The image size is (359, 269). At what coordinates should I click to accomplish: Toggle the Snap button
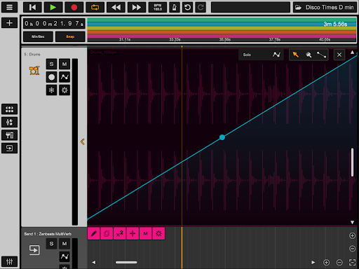coord(70,36)
